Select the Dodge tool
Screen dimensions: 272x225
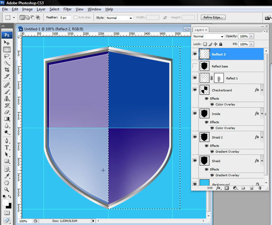pyautogui.click(x=7, y=132)
